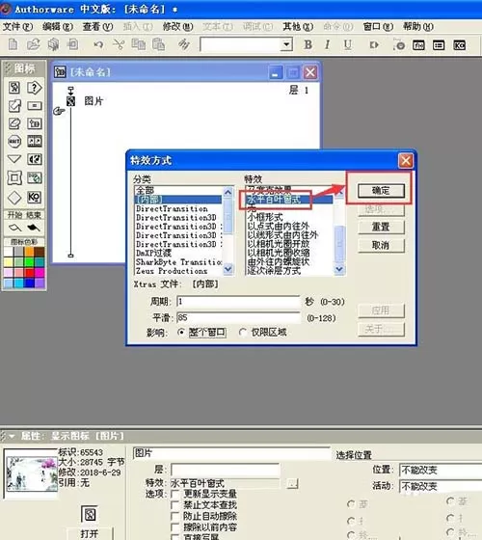482x540 pixels.
Task: Enable the 禁止文本查找 checkbox
Action: click(x=175, y=505)
